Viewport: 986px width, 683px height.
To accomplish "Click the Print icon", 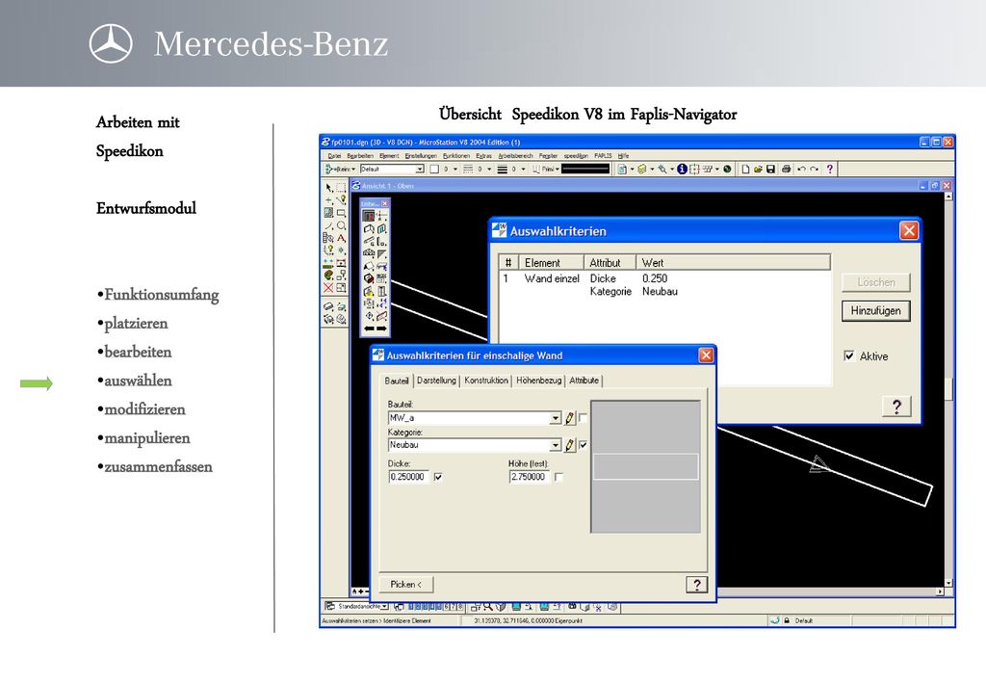I will click(786, 170).
